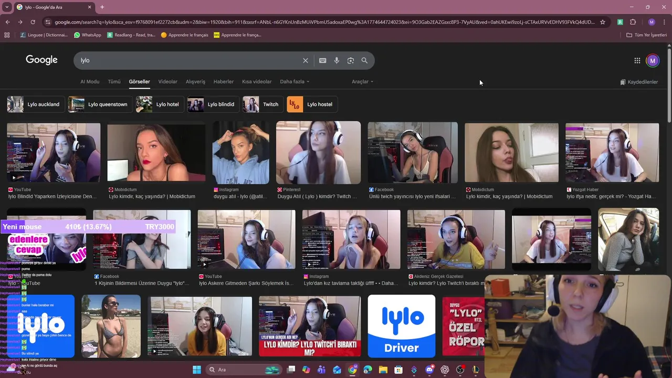This screenshot has height=378, width=672.
Task: Switch to the Tümü tab
Action: point(114,82)
